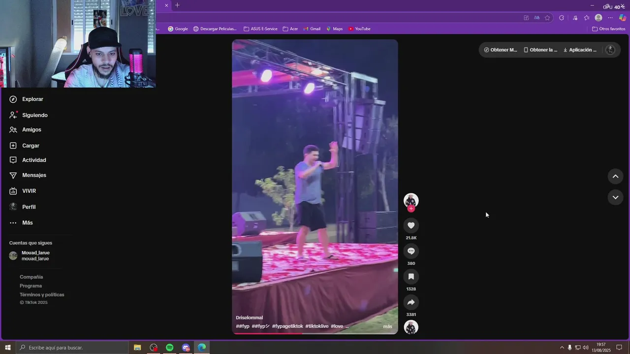Open the browser profile avatar
Image resolution: width=630 pixels, height=354 pixels.
(598, 18)
